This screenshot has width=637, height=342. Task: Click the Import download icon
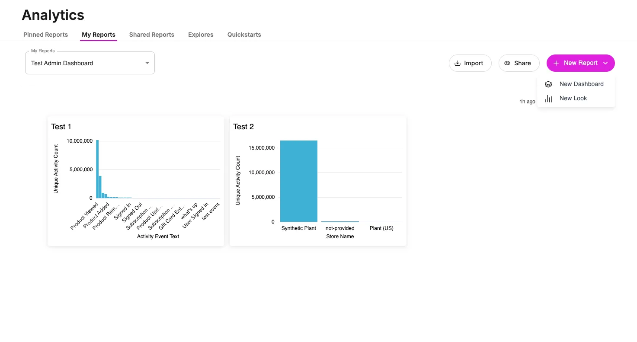pyautogui.click(x=458, y=63)
